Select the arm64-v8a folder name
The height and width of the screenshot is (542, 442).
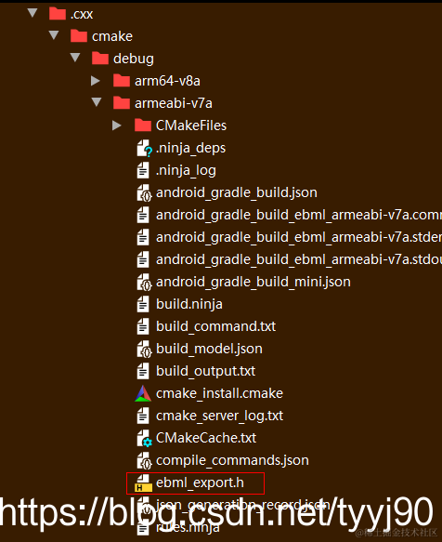click(167, 81)
